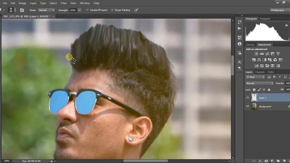Open the Properties panel icon
Viewport: 290px width, 163px height.
240,37
